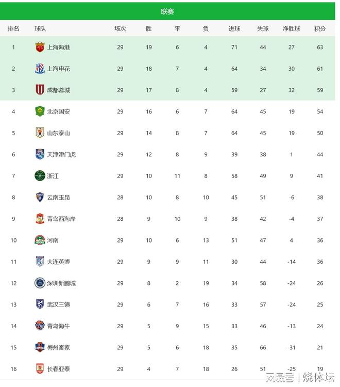
Task: Open the 武汉三镇 team name link
Action: (x=58, y=304)
